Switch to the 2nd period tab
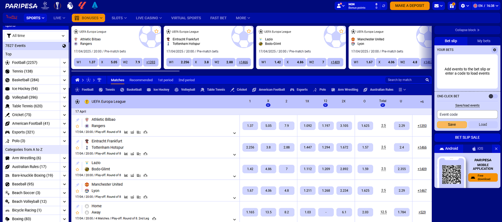Viewport: 502px width, 222px height. (187, 80)
